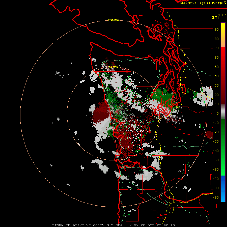The width and height of the screenshot is (227, 227).
Task: Click the 60 value on the velocity scale
Action: pyautogui.click(x=217, y=58)
